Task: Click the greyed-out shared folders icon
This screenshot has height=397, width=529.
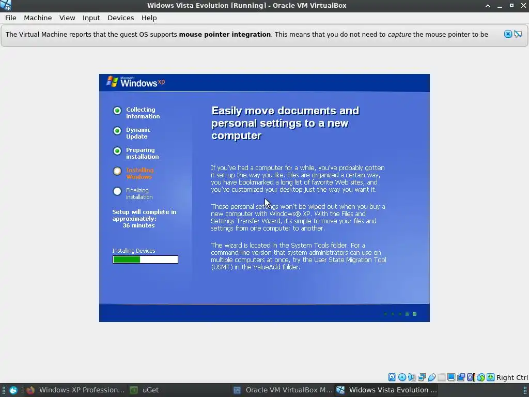Action: (441, 377)
